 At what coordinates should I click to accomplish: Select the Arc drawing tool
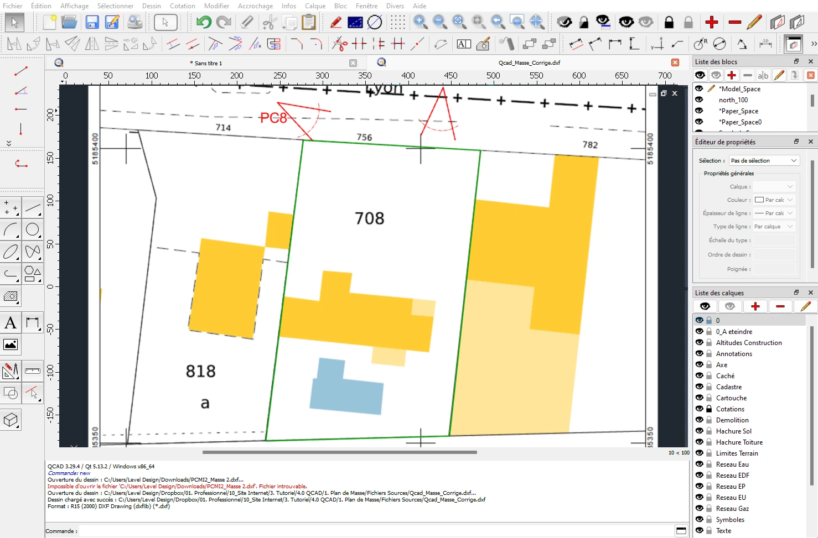click(x=11, y=229)
